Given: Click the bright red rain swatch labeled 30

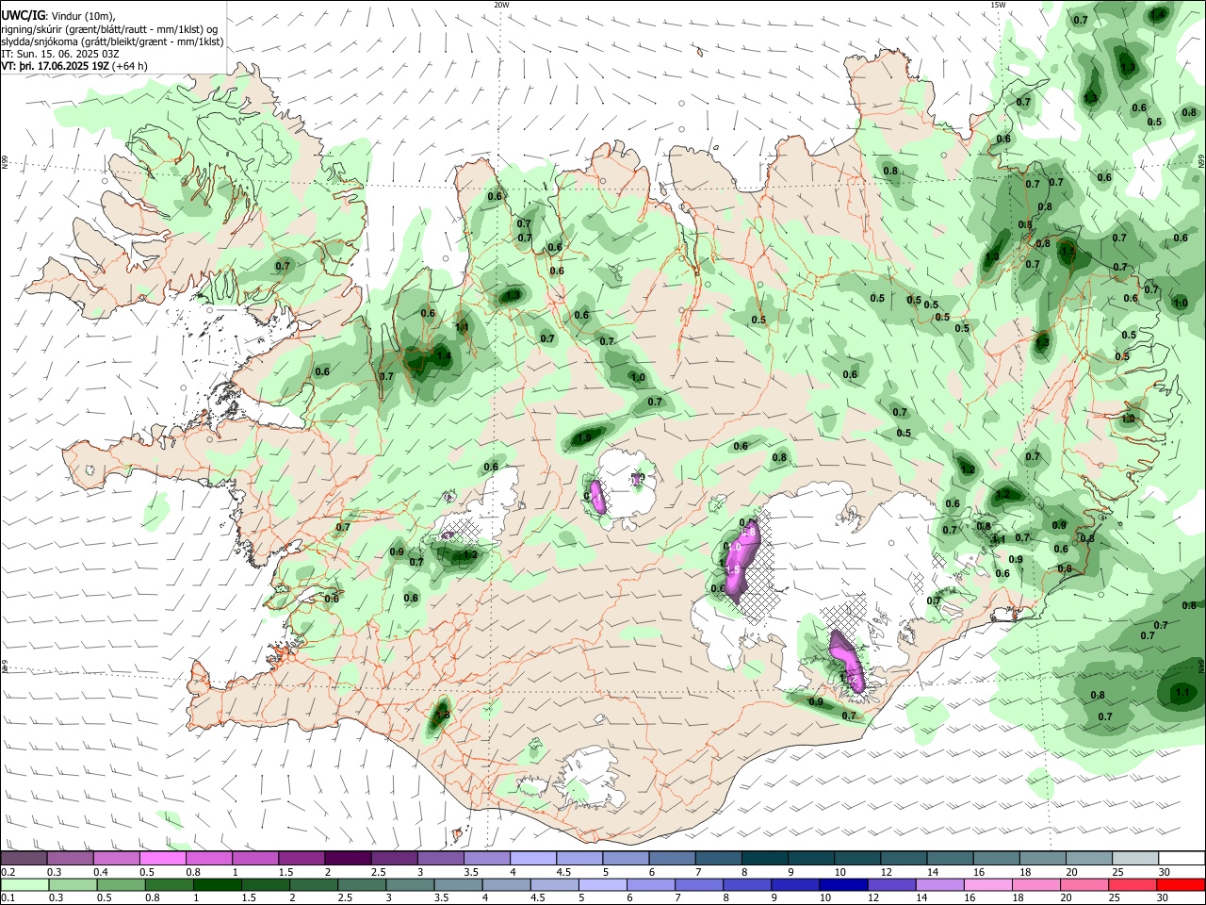Looking at the screenshot, I should pos(1181,885).
